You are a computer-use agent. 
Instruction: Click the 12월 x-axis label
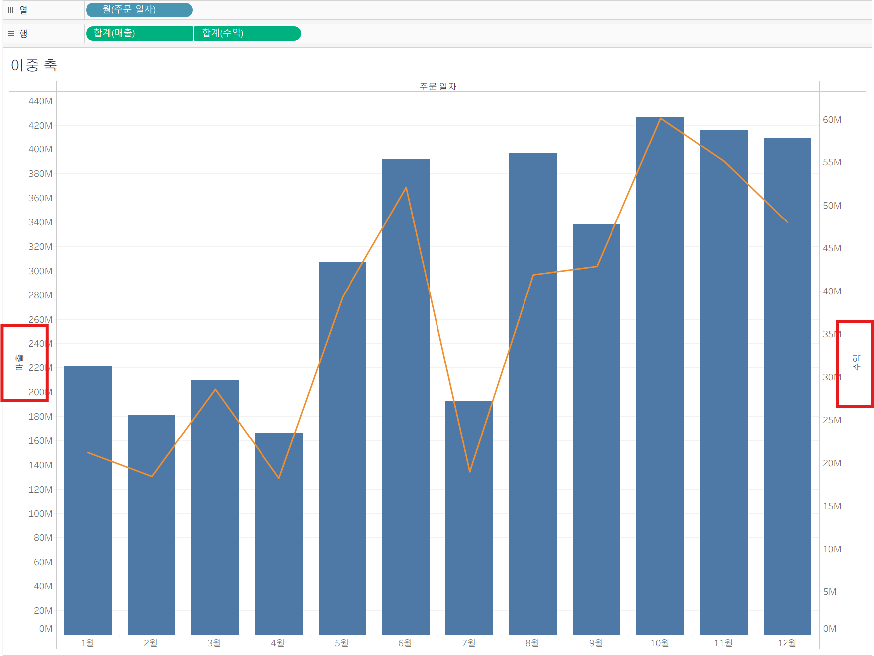click(x=787, y=643)
